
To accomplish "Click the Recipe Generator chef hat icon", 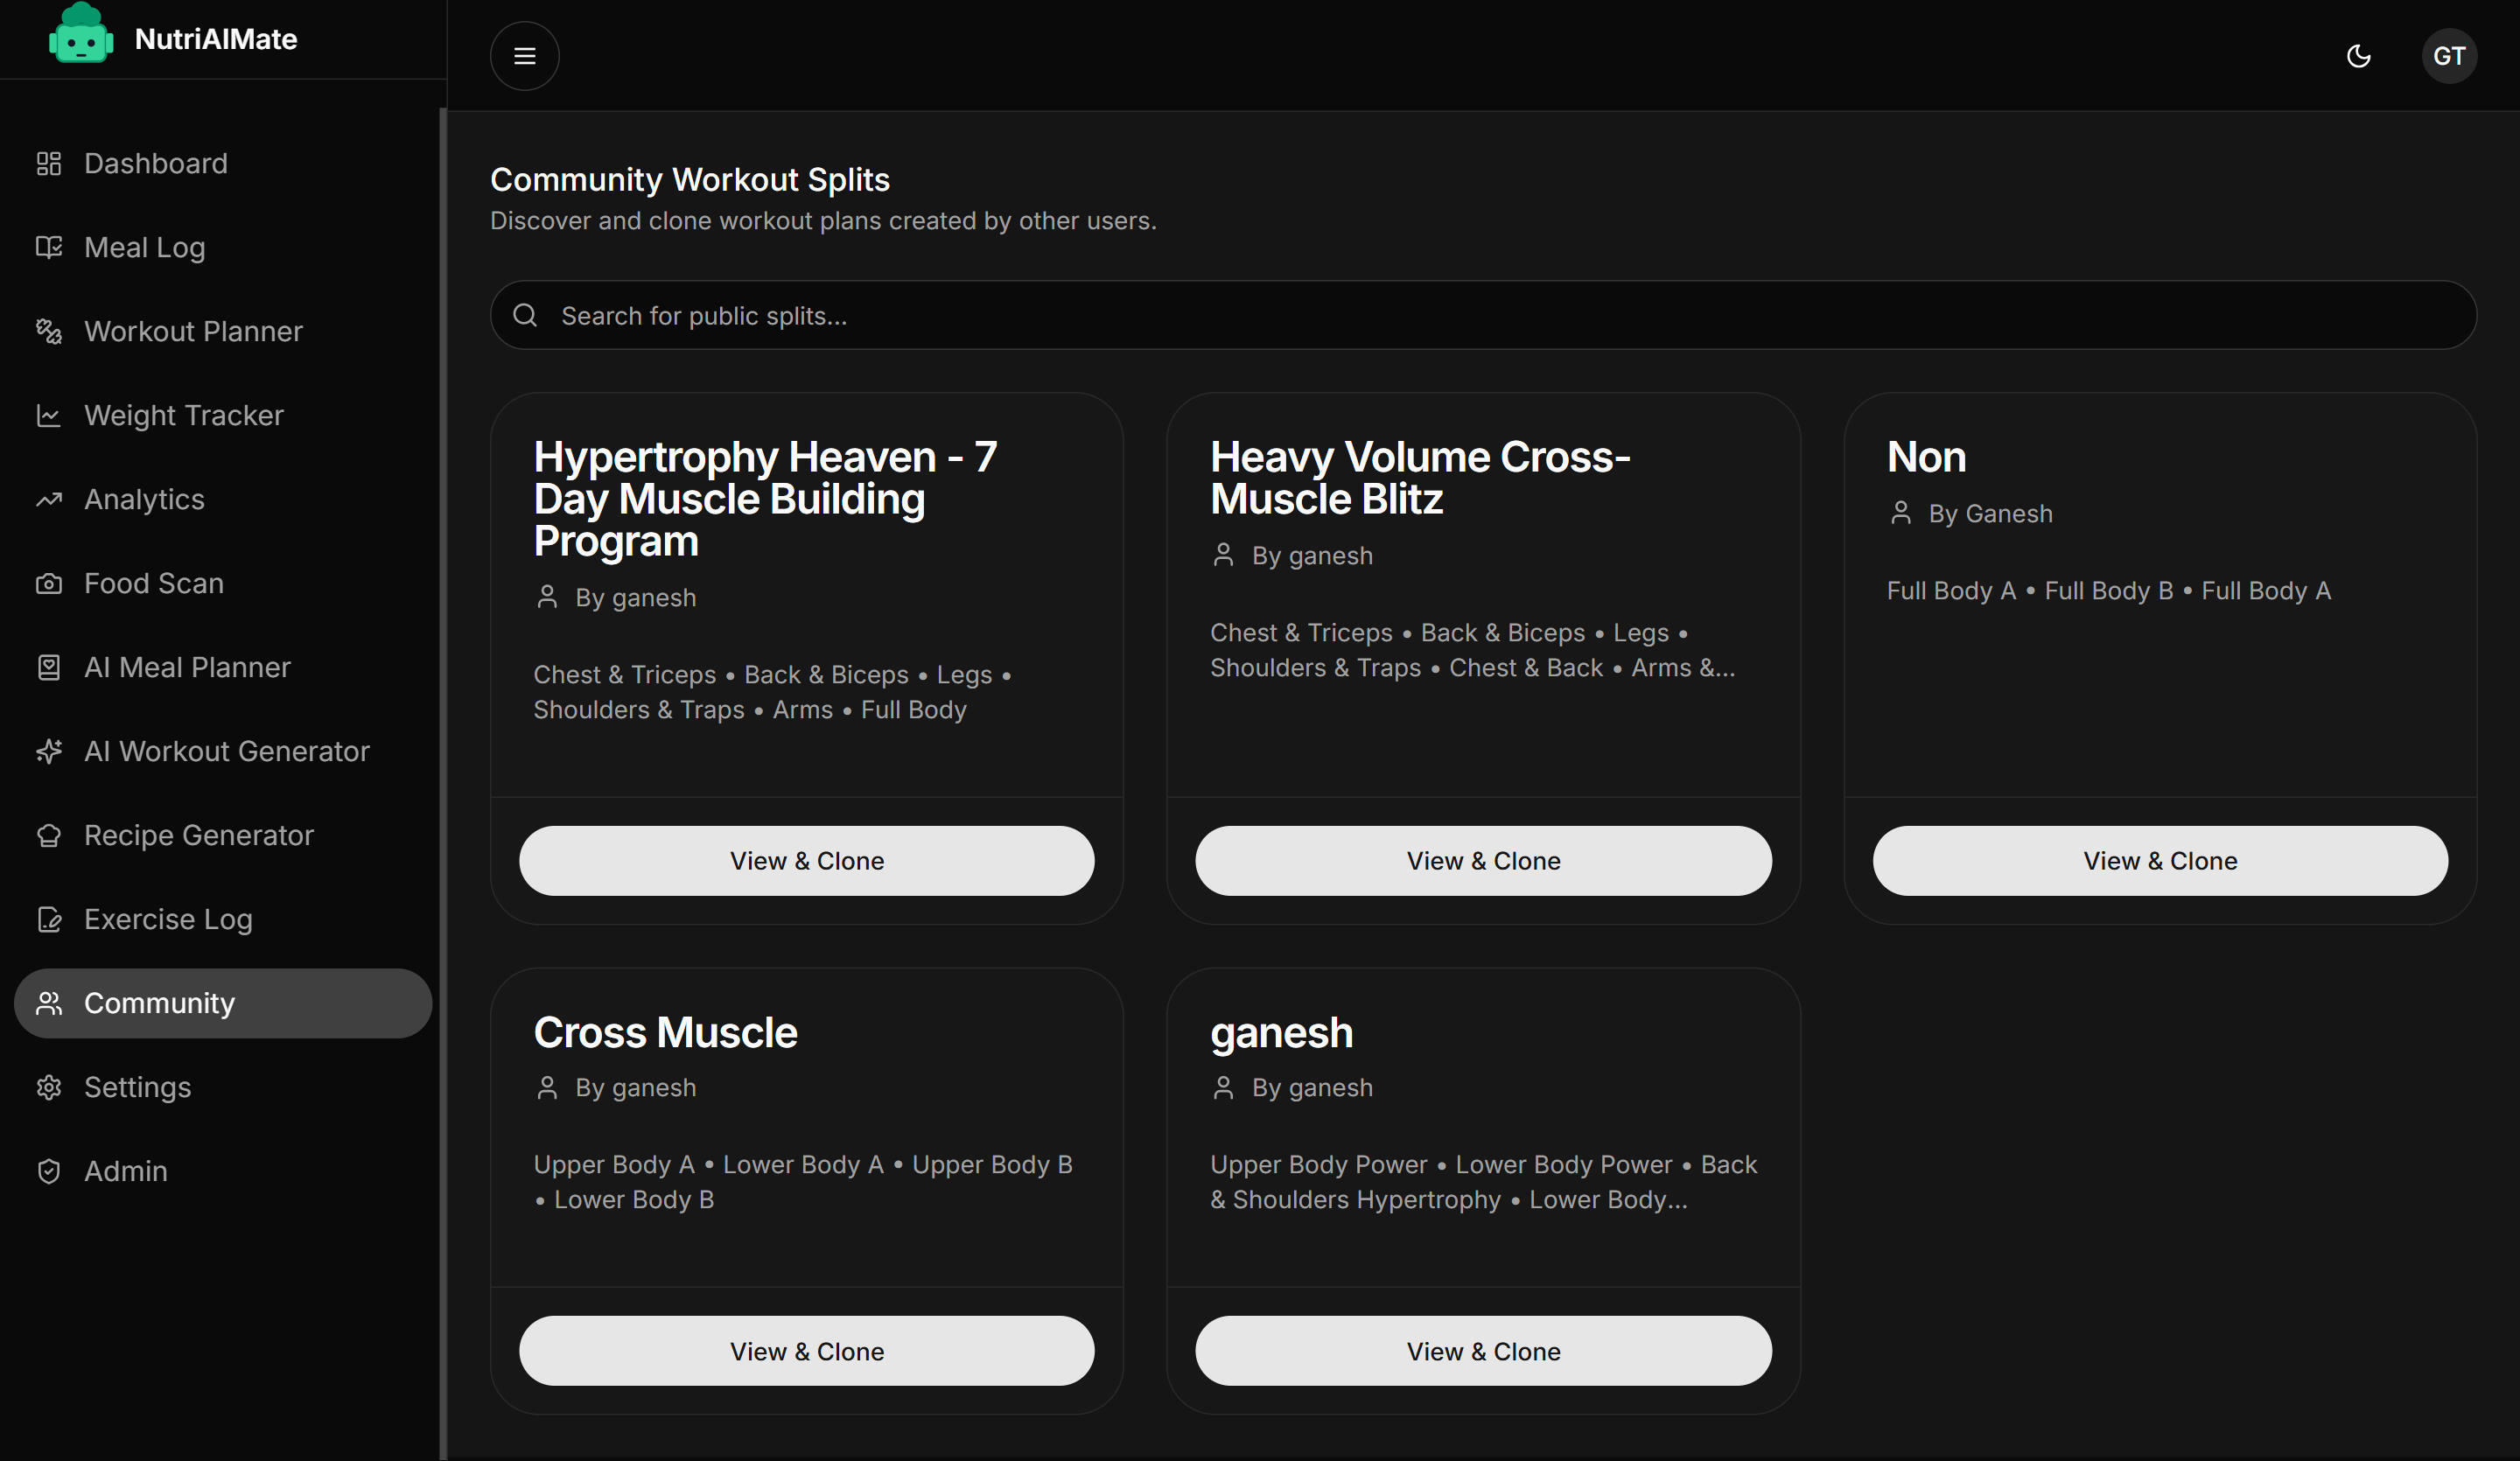I will pos(49,835).
